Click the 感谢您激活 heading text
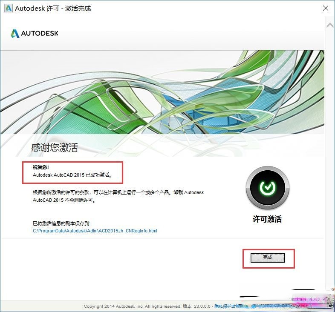This screenshot has width=335, height=312. (x=55, y=147)
